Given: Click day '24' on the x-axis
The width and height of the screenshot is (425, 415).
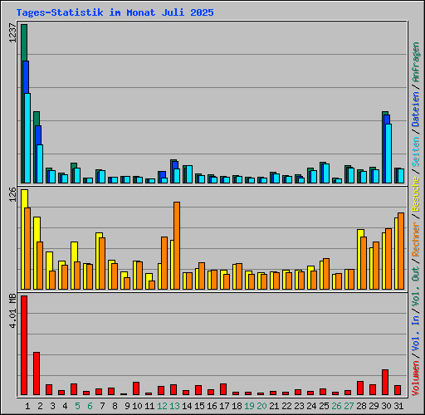Looking at the screenshot, I should (311, 406).
